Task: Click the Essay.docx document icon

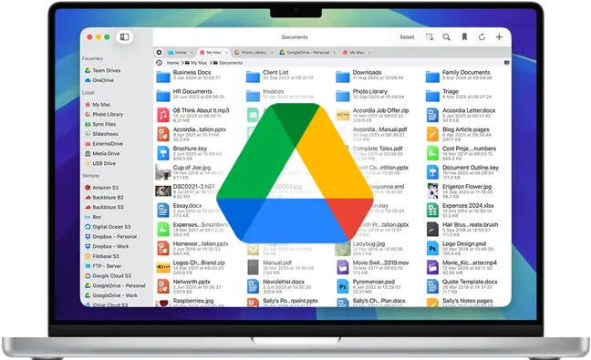Action: coord(163,211)
